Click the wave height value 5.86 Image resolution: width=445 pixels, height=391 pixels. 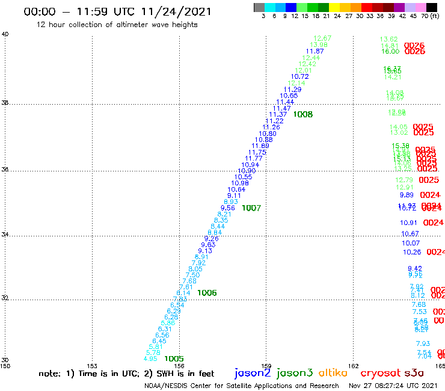click(168, 323)
